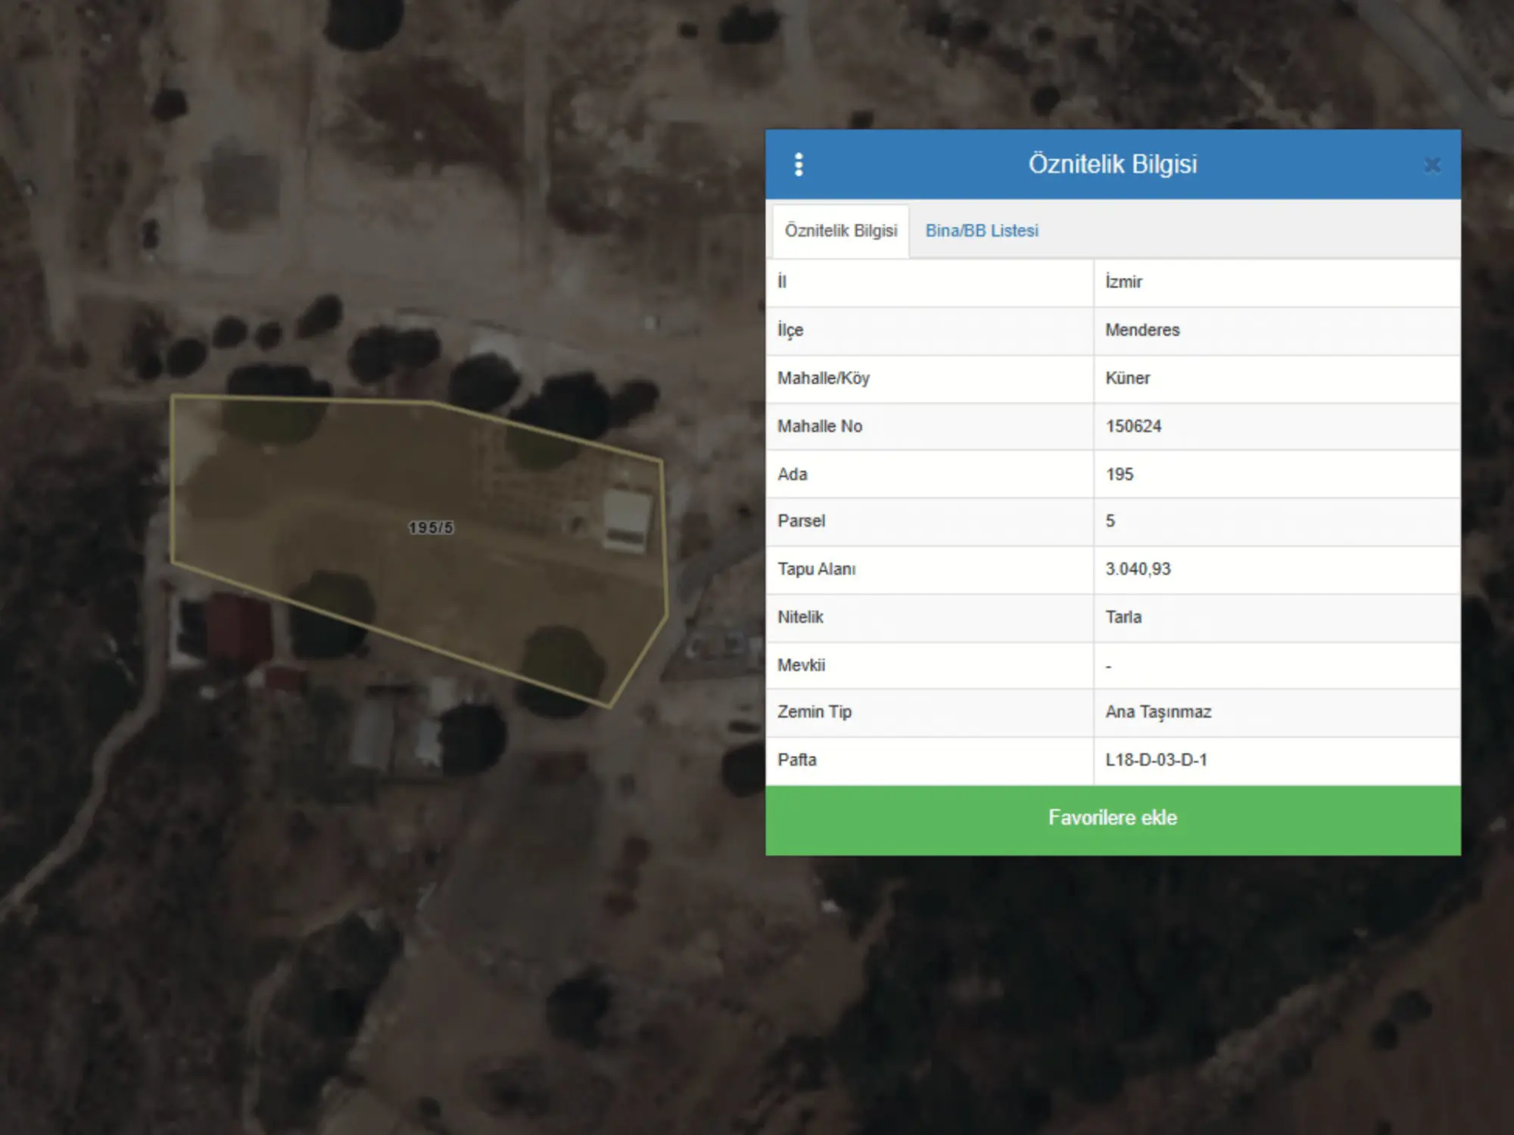The width and height of the screenshot is (1514, 1135).
Task: Click the Favorilere ekle button
Action: pyautogui.click(x=1113, y=820)
